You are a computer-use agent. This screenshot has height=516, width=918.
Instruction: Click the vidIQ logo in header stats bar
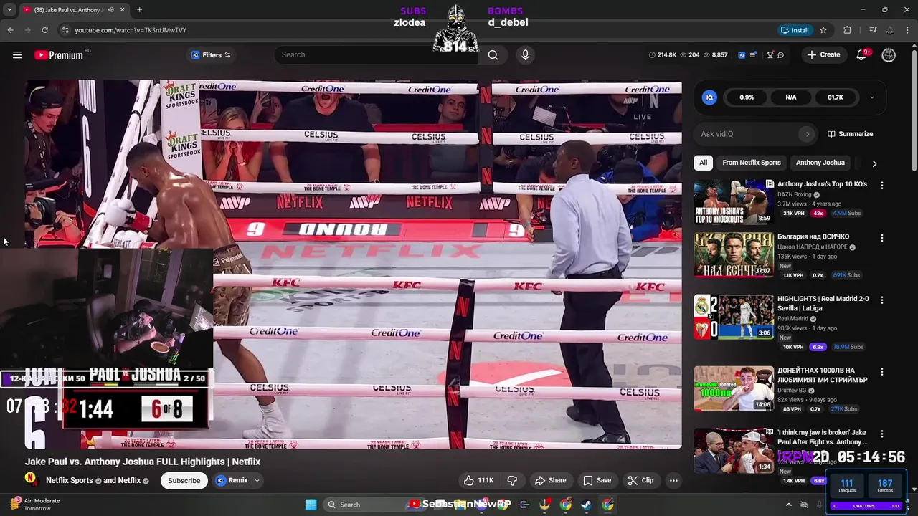click(x=742, y=55)
